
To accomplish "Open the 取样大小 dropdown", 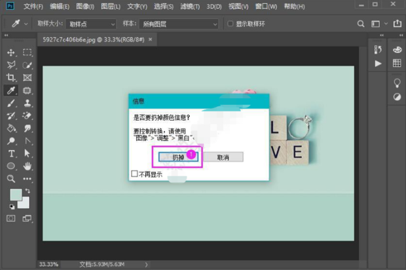I will click(90, 24).
